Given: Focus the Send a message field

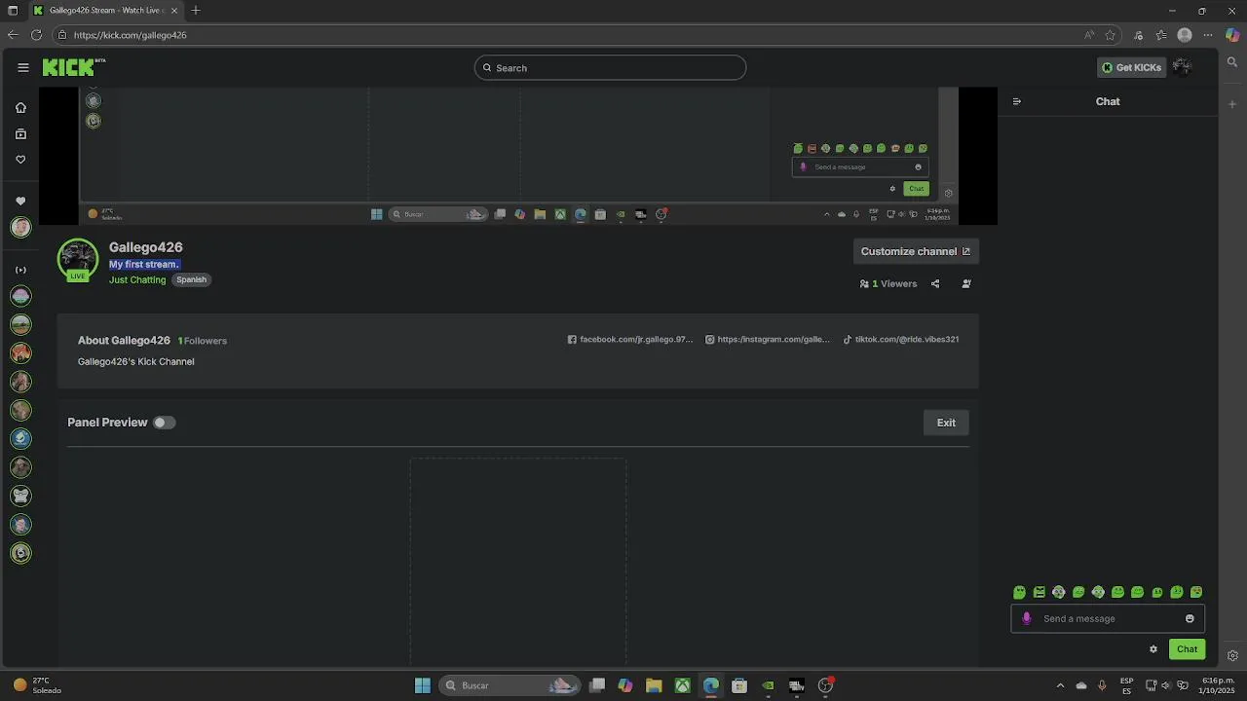Looking at the screenshot, I should pyautogui.click(x=1108, y=618).
